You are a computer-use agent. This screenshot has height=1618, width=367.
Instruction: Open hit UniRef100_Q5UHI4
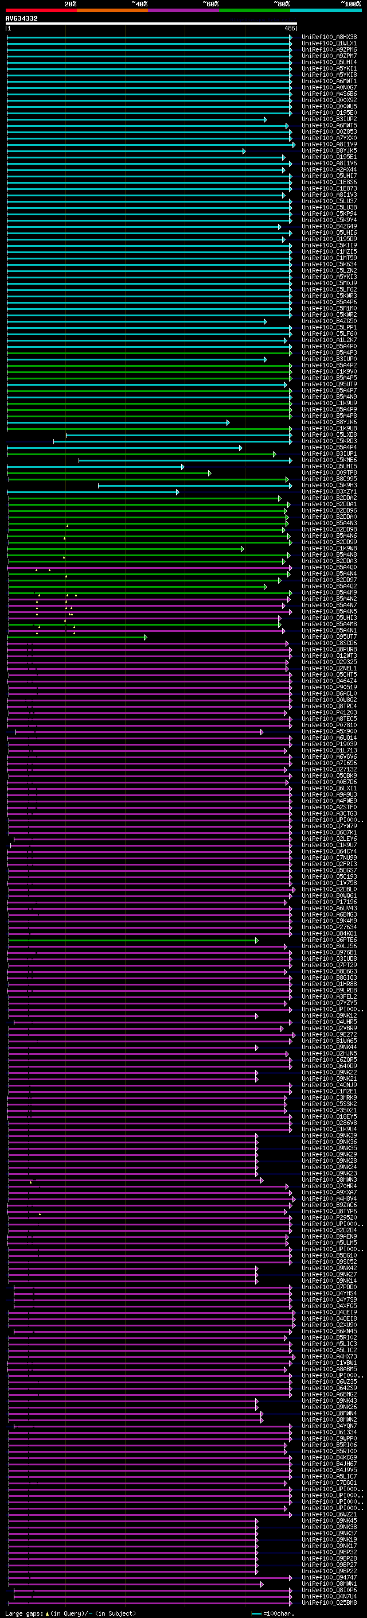click(x=329, y=62)
